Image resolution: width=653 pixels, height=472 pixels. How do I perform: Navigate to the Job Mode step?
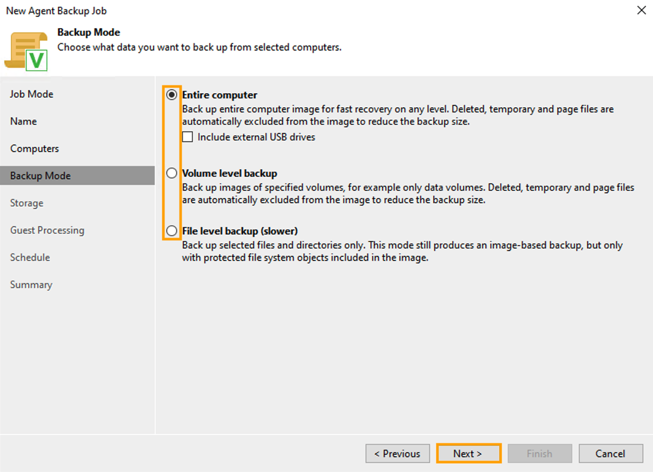tap(31, 94)
